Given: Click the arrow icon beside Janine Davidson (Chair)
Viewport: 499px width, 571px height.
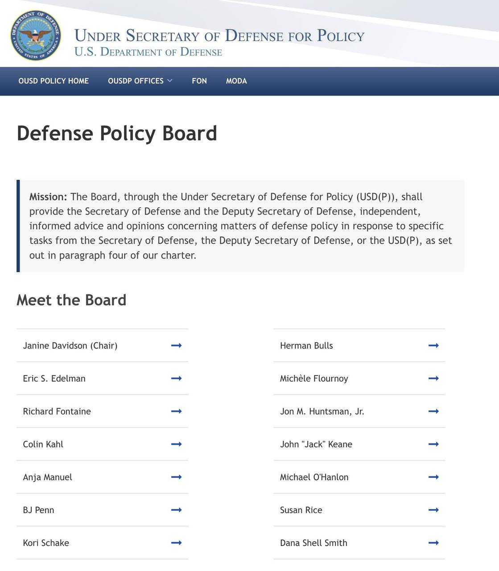Looking at the screenshot, I should [x=177, y=345].
